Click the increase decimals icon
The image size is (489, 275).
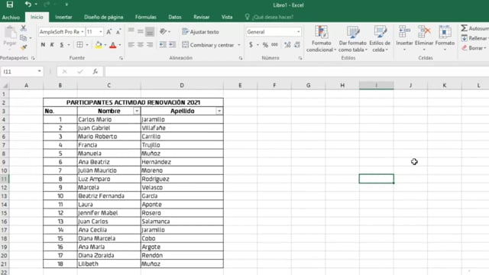pos(287,45)
